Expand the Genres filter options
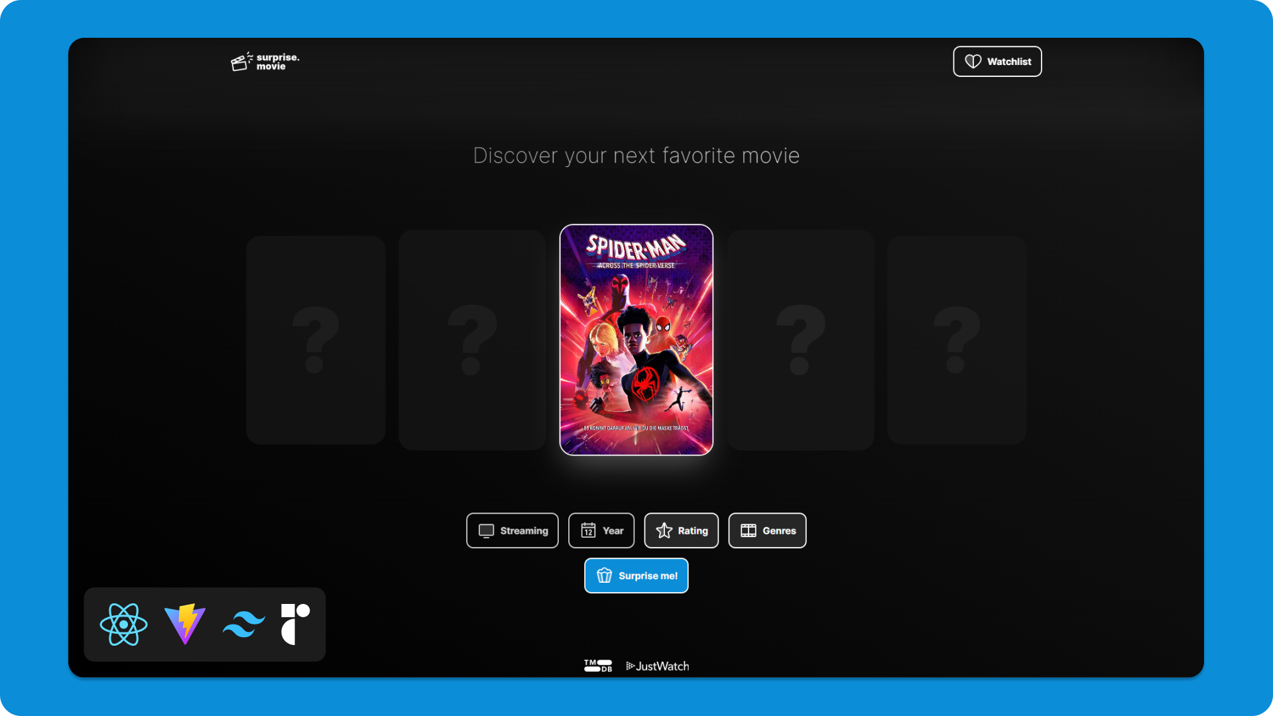The width and height of the screenshot is (1273, 716). pos(766,530)
